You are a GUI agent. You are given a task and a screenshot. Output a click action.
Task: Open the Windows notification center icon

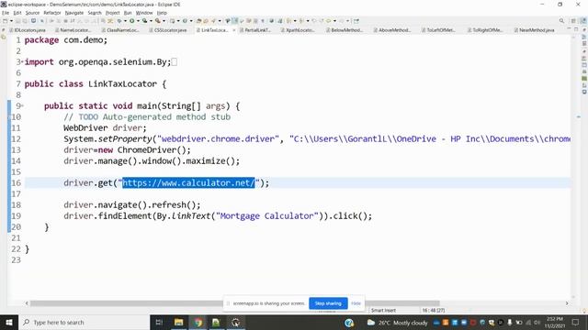pos(576,322)
